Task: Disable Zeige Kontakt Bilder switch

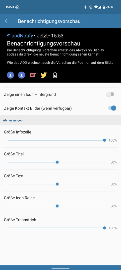Action: click(x=112, y=108)
